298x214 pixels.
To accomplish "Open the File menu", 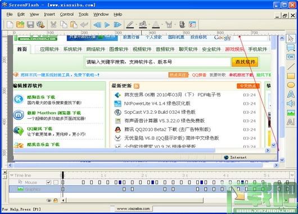I will [x=10, y=15].
